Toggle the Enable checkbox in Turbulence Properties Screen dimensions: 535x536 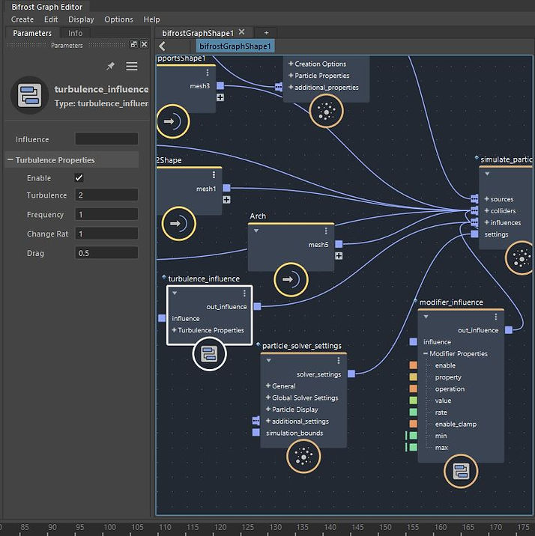(79, 177)
